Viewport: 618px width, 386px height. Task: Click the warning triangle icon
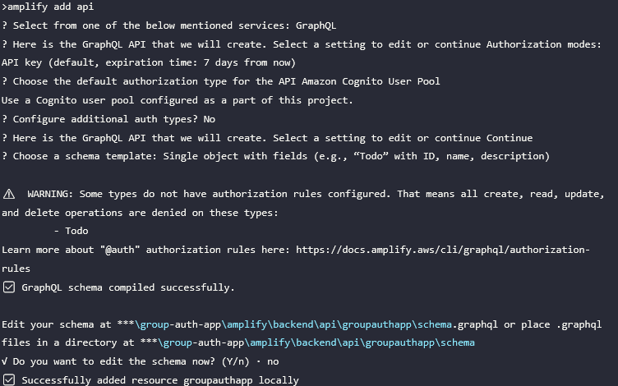9,194
